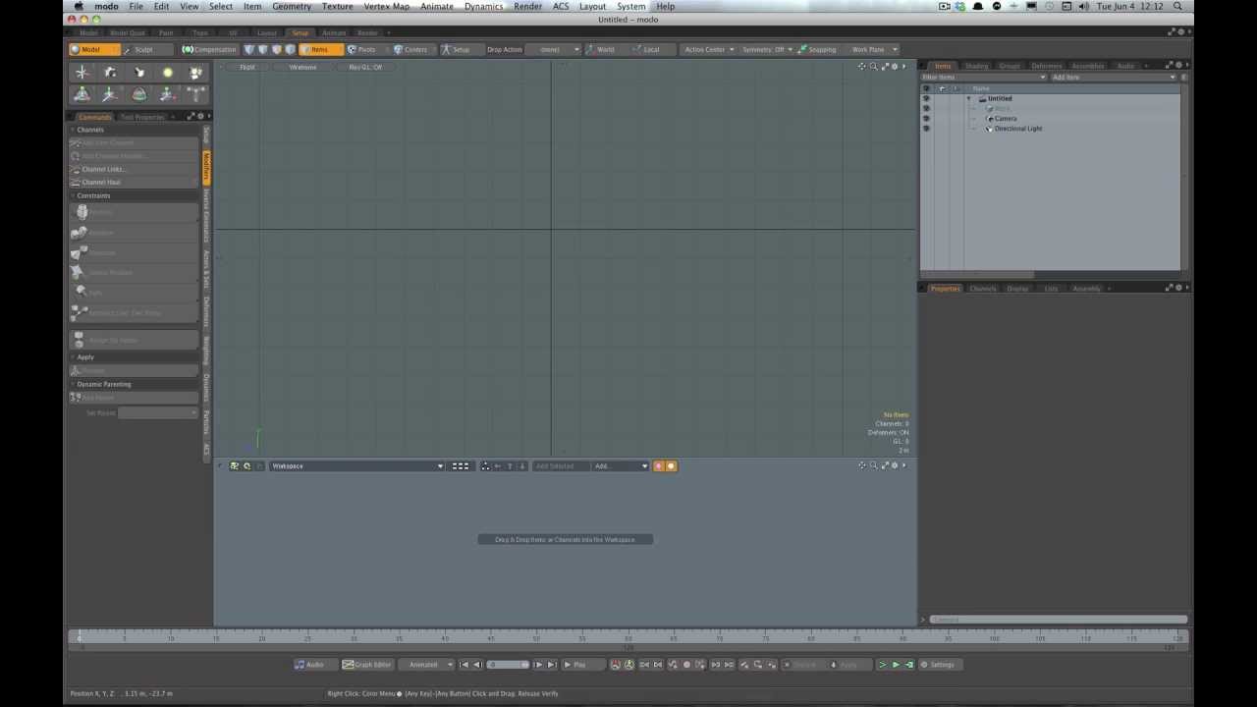1257x707 pixels.
Task: Toggle eye visibility for the Mesh item
Action: [926, 108]
